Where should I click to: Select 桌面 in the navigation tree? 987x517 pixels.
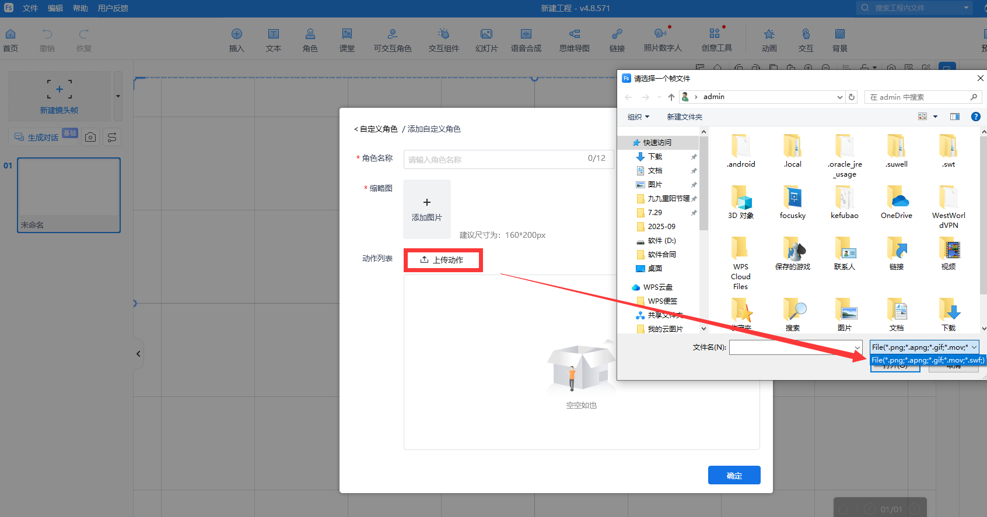pos(654,269)
